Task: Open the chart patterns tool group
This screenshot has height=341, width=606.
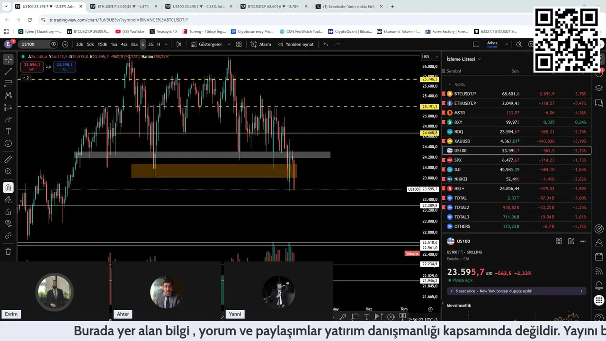Action: [x=8, y=95]
